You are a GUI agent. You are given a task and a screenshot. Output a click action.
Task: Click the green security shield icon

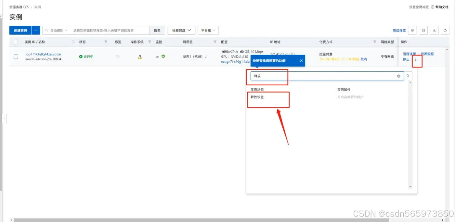pos(163,56)
